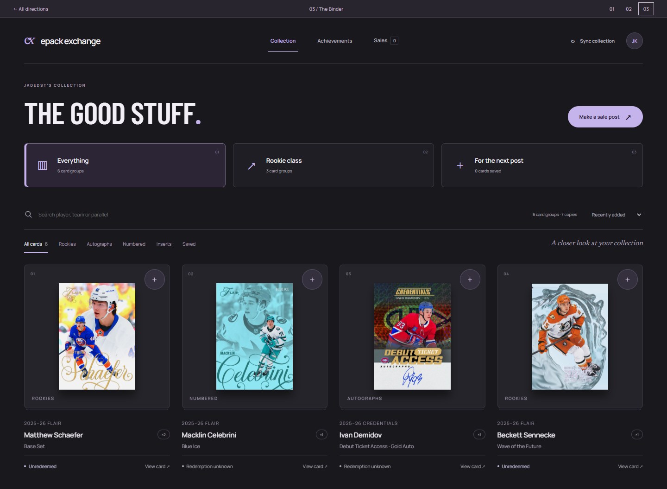The width and height of the screenshot is (667, 489).
Task: Select the Rookie class group card
Action: click(x=333, y=165)
